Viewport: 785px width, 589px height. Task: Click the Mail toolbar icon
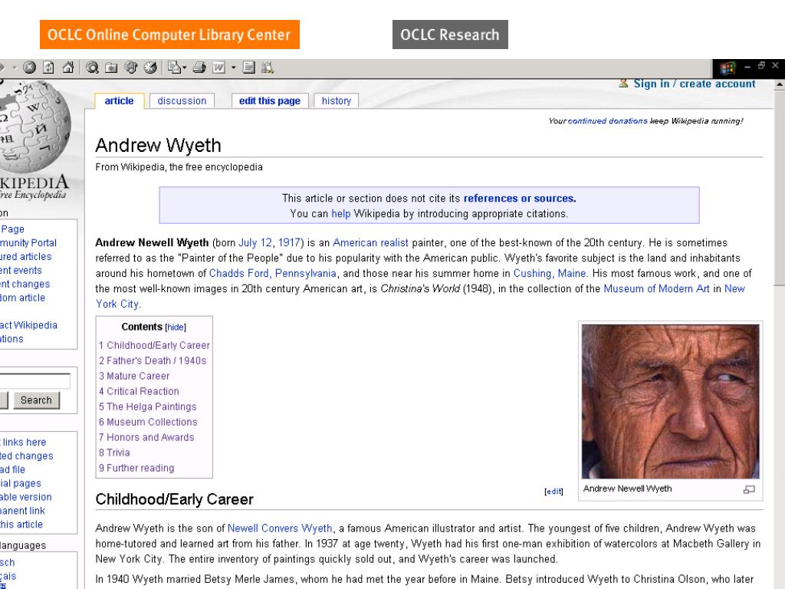(174, 67)
